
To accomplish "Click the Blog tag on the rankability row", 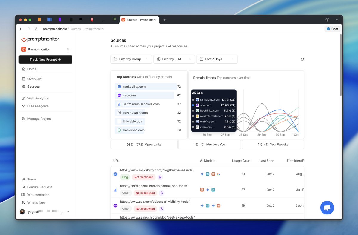I will pyautogui.click(x=125, y=177).
